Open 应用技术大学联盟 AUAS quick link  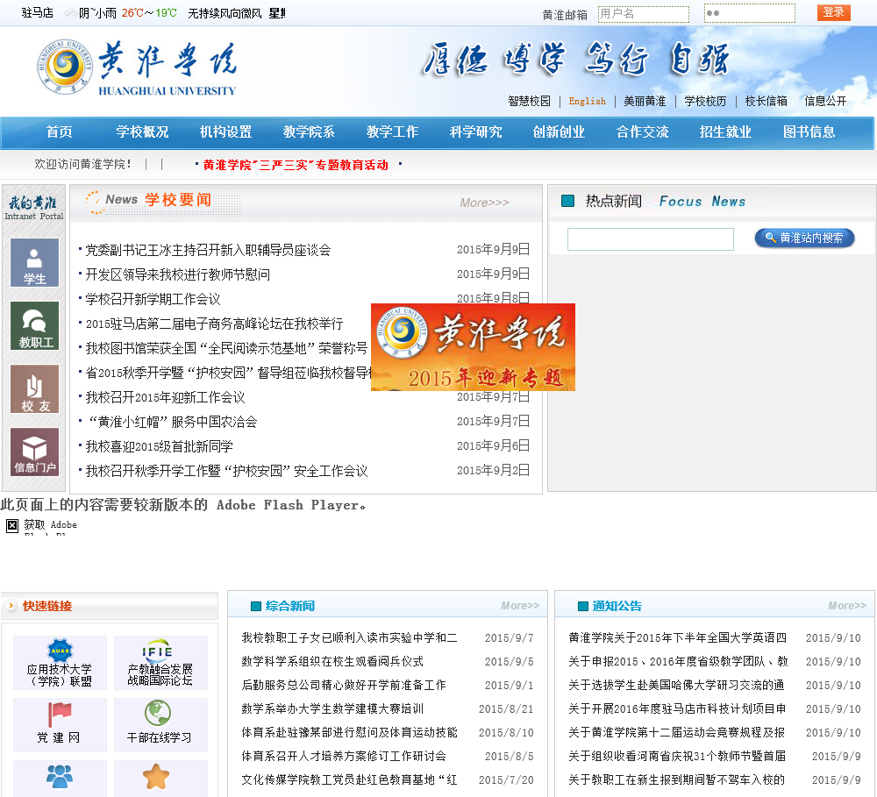tap(60, 663)
